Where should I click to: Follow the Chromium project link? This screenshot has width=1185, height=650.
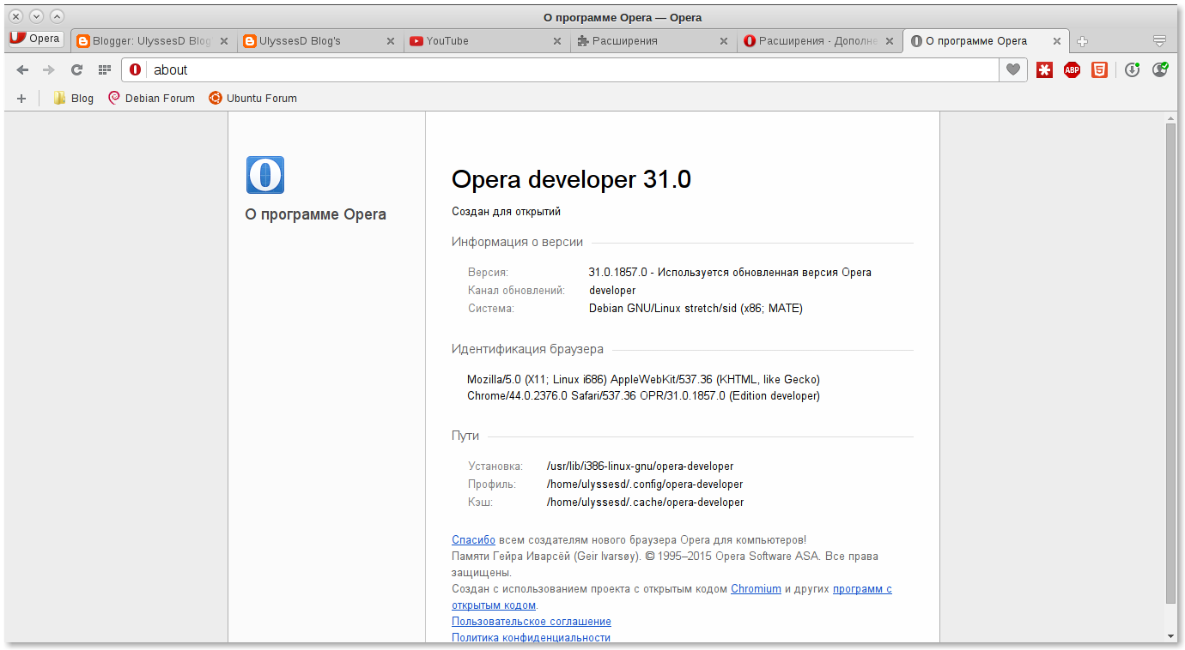(756, 588)
